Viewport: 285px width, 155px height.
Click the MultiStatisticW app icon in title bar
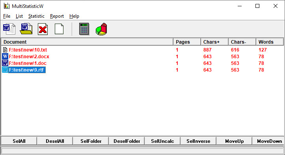pos(7,6)
